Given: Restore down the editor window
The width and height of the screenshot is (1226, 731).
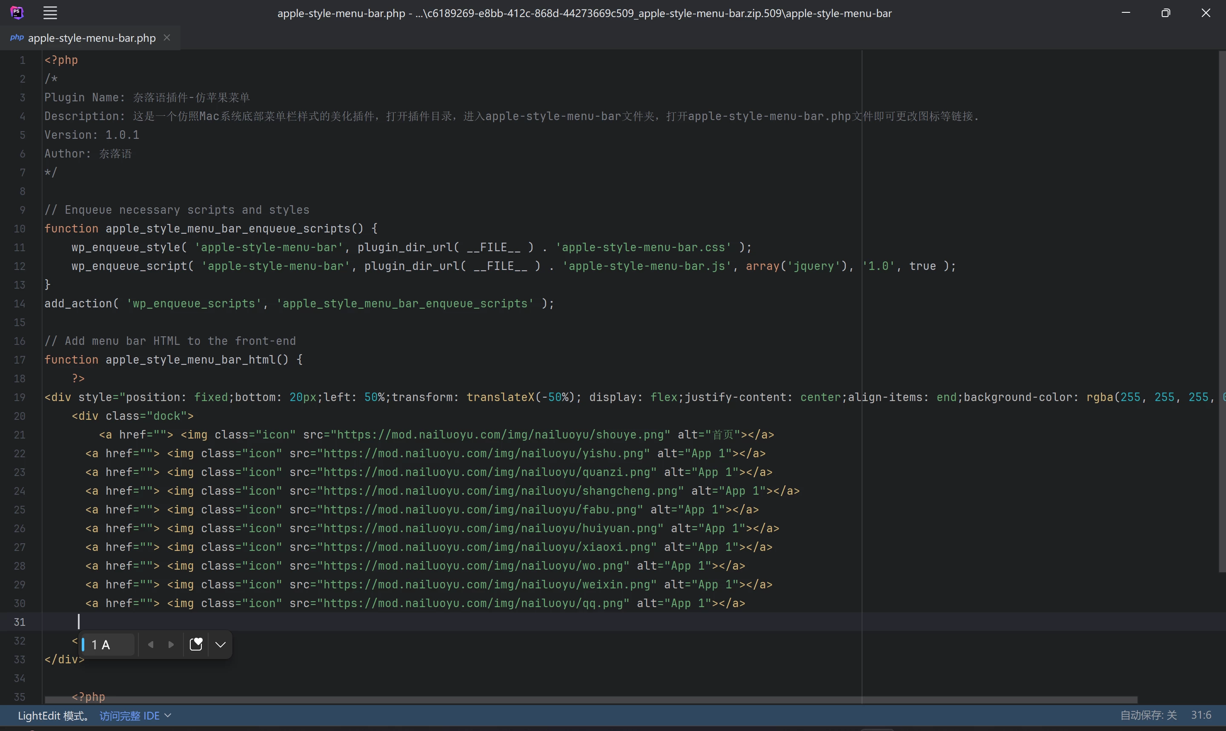Looking at the screenshot, I should (1166, 13).
